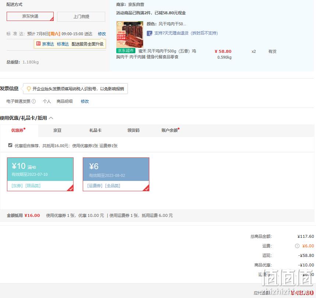This screenshot has width=316, height=298.
Task: Click the 商品优惠 -¥10.00 value
Action: coord(306,265)
